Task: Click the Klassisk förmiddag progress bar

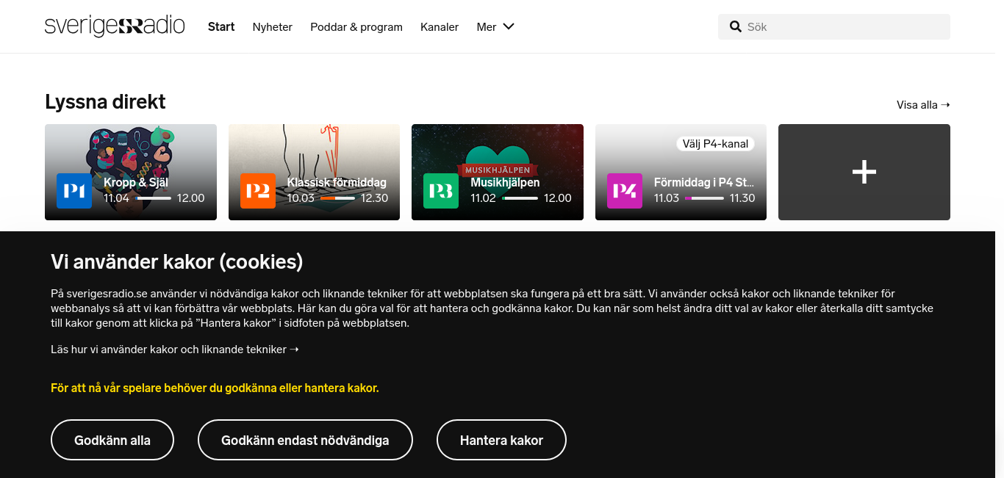Action: tap(337, 198)
